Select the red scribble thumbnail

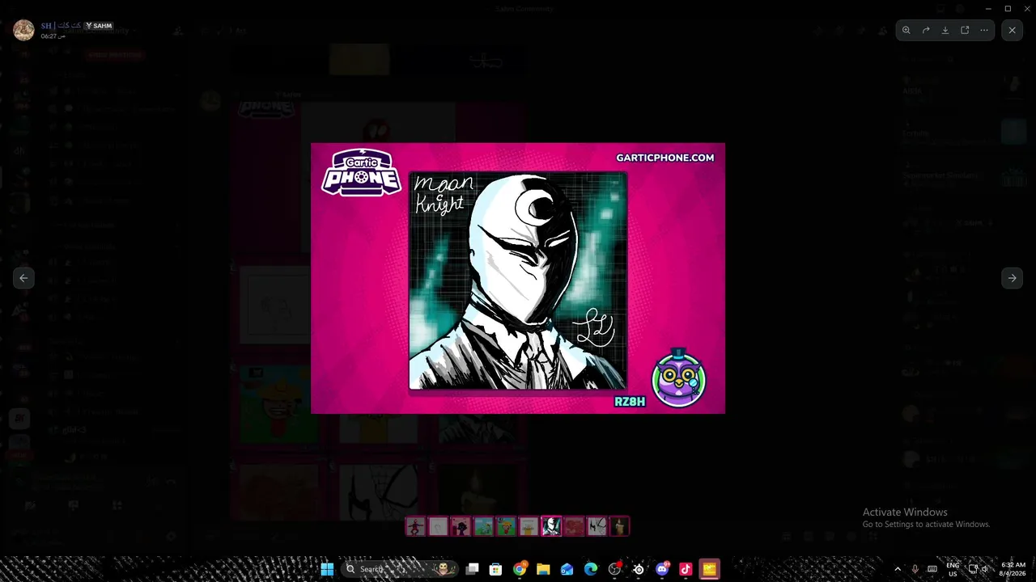click(574, 527)
